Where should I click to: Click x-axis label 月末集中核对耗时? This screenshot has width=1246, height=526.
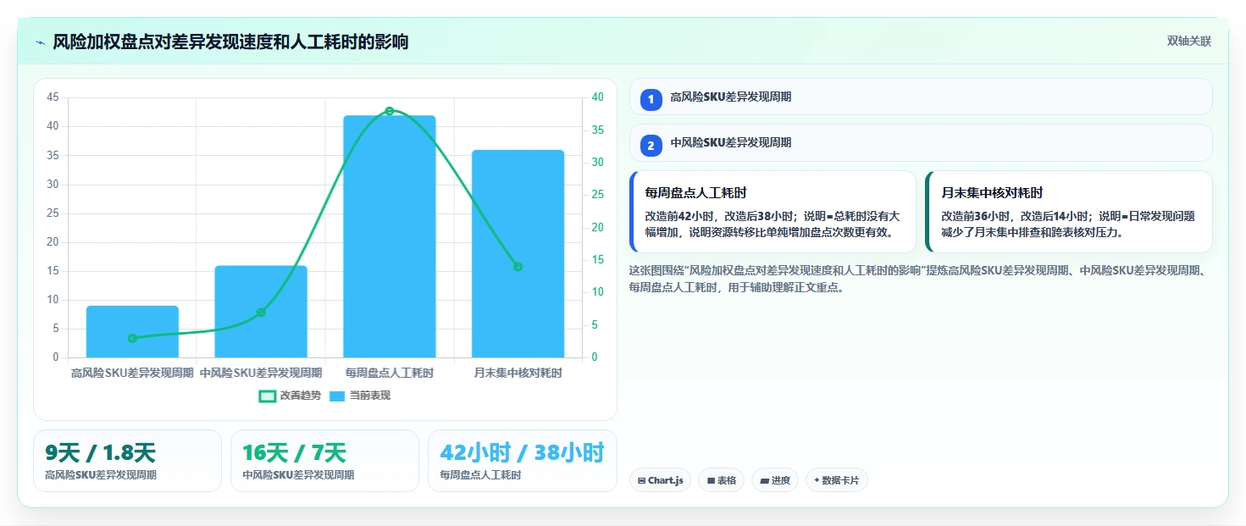(518, 373)
